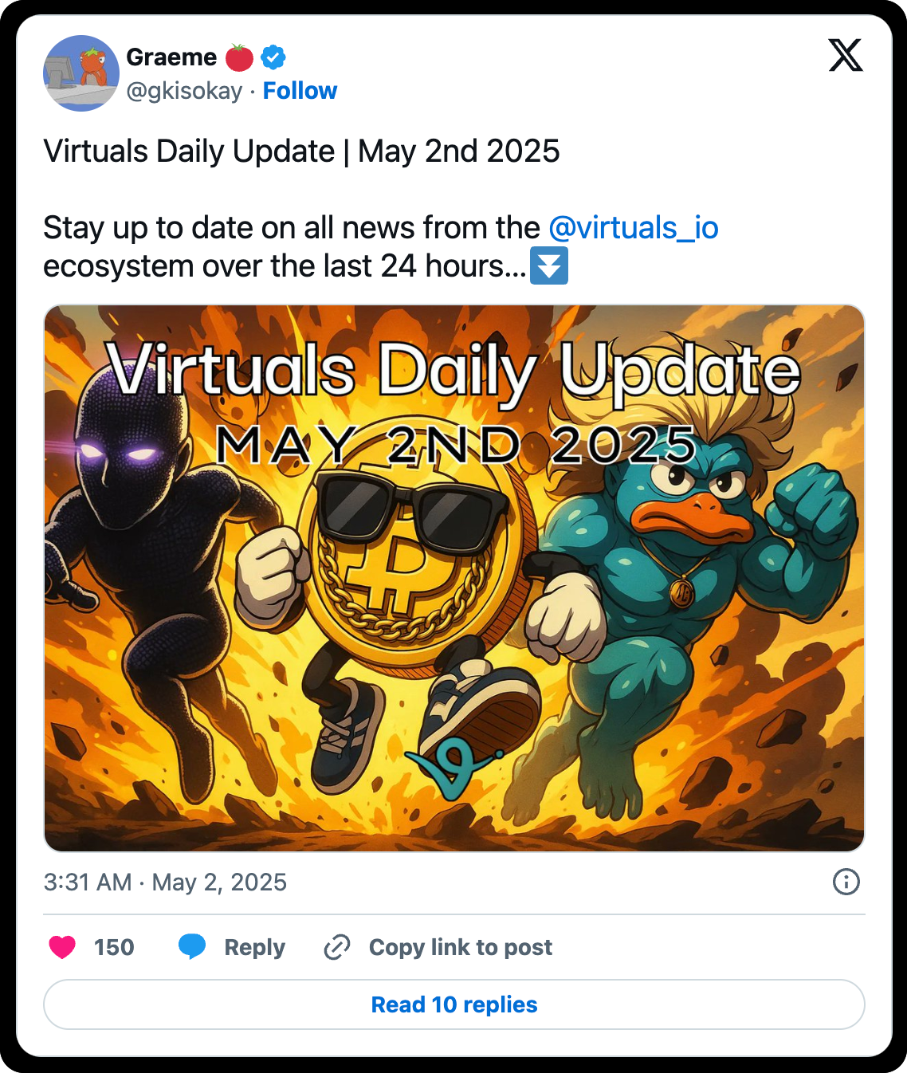The image size is (907, 1073).
Task: Open the @virtuals_io mention link
Action: coord(634,228)
